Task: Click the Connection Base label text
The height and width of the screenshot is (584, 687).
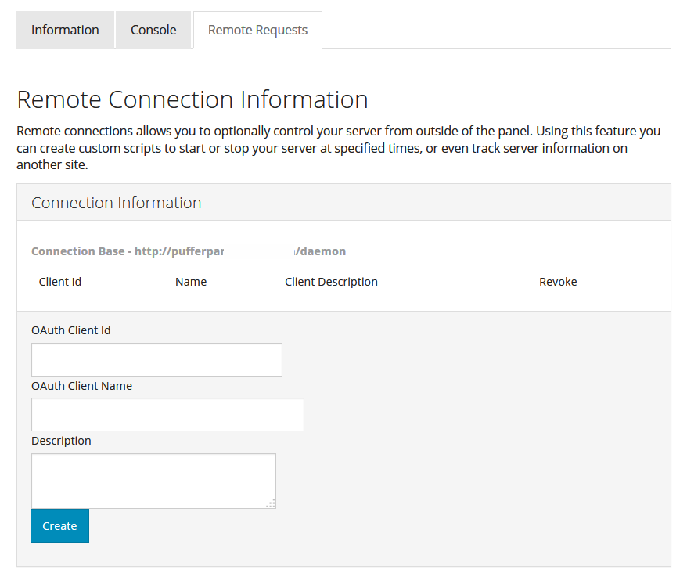Action: 78,251
